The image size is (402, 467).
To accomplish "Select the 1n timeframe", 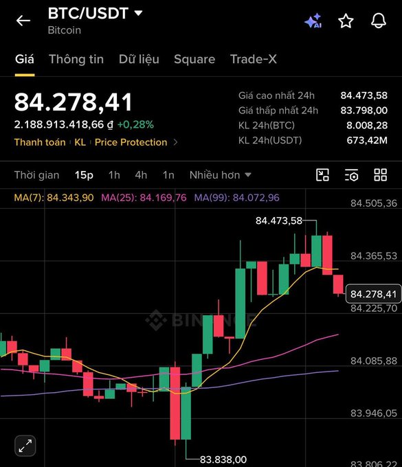I will click(168, 175).
